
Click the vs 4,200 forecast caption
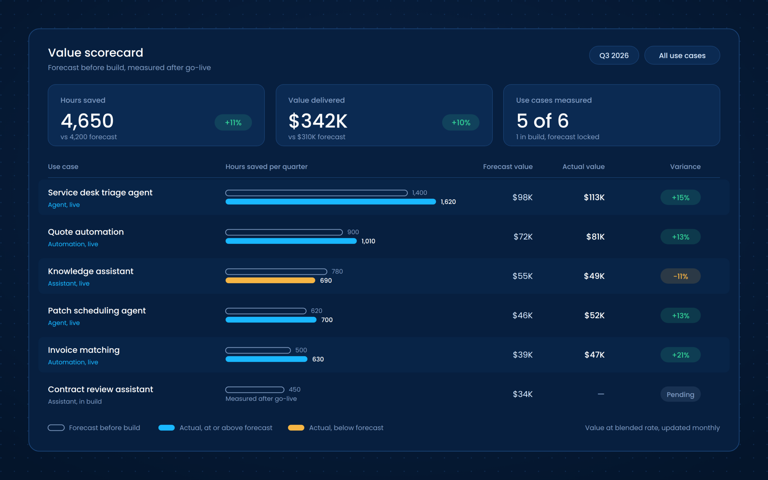(88, 137)
